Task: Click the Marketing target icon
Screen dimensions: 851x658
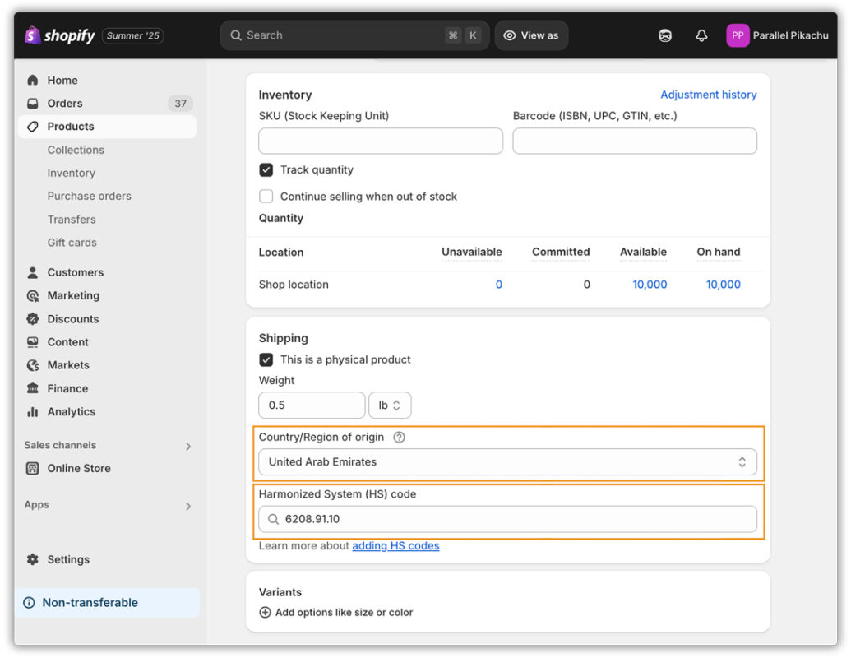Action: point(33,296)
